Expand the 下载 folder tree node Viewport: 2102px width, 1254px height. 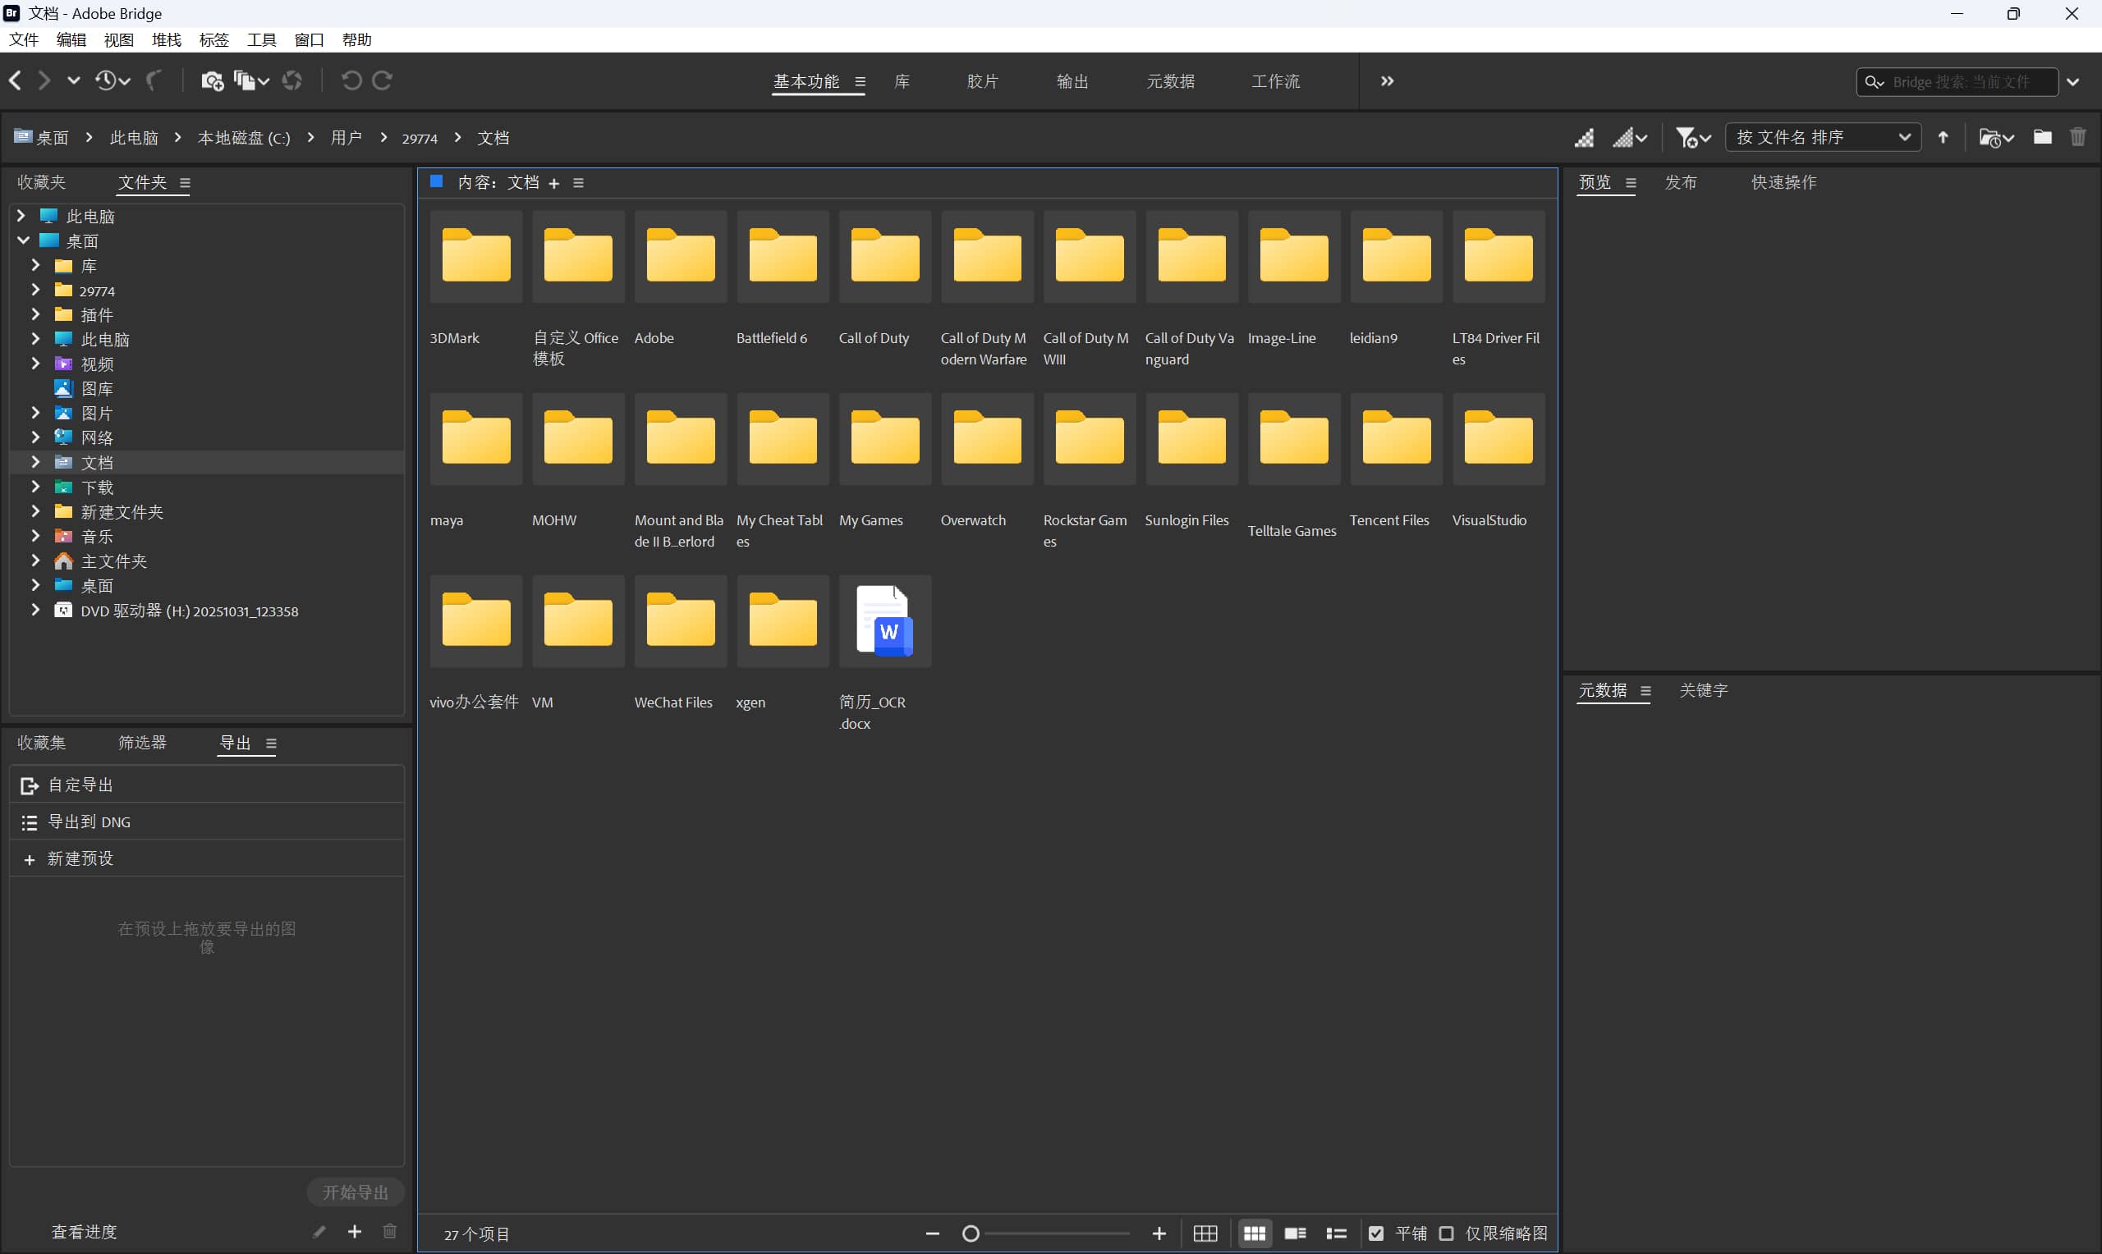35,487
